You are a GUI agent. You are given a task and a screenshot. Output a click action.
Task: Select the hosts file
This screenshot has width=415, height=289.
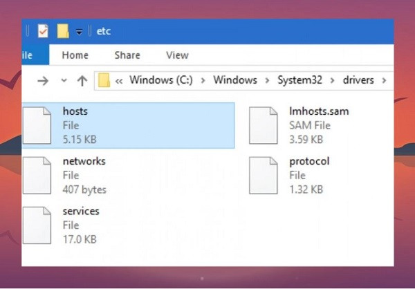(x=75, y=111)
